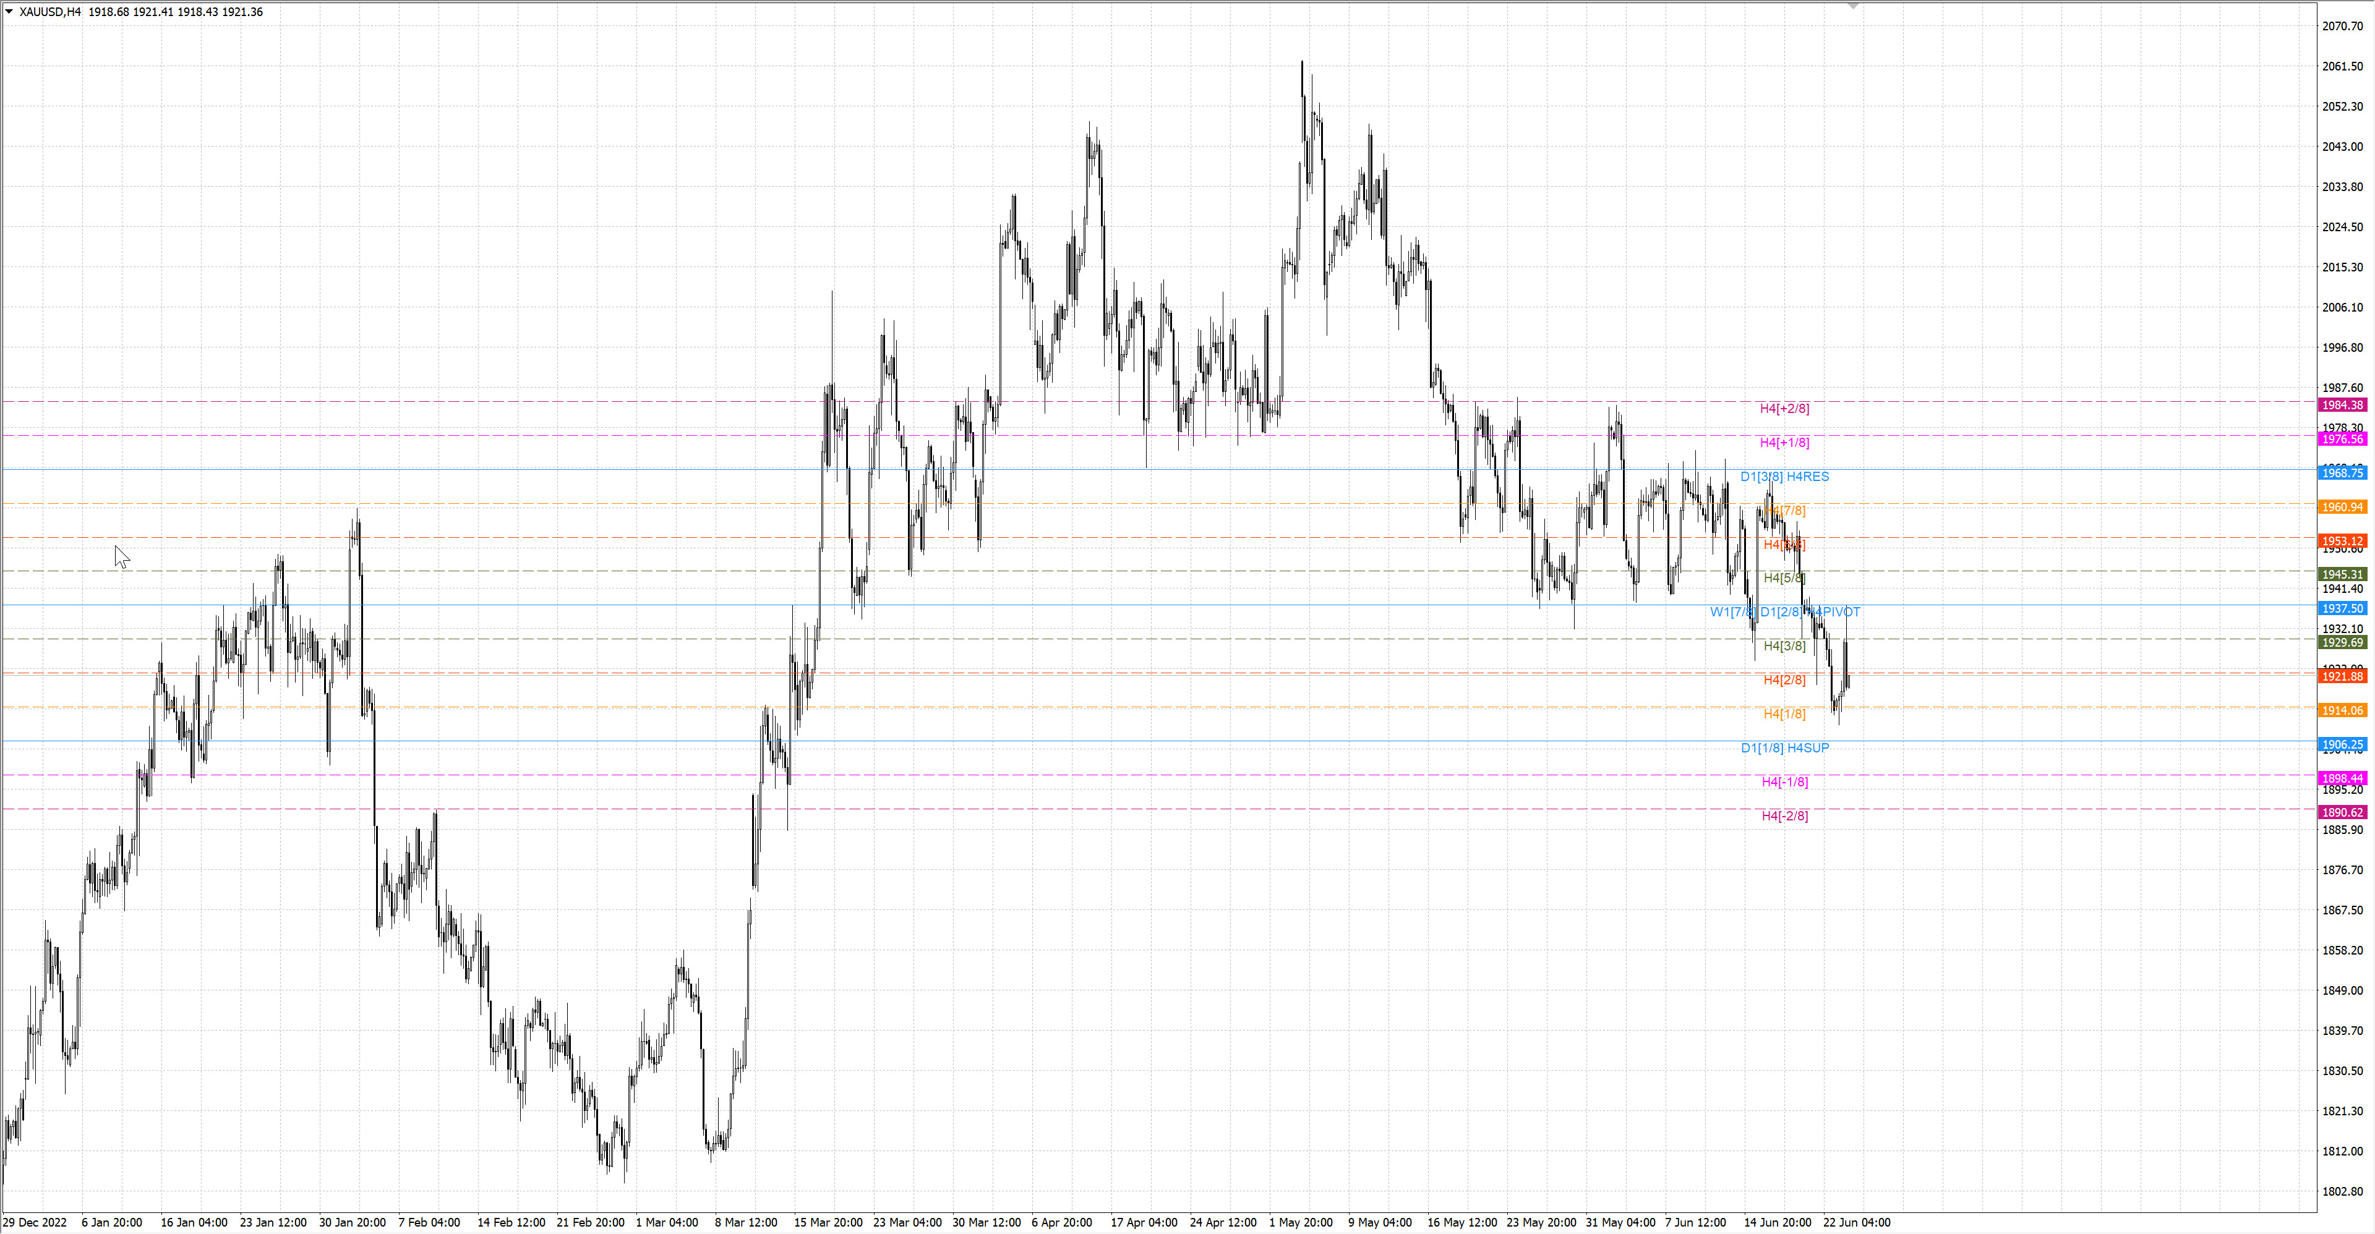Click the 1898.44 price tag
This screenshot has width=2375, height=1234.
[2342, 779]
